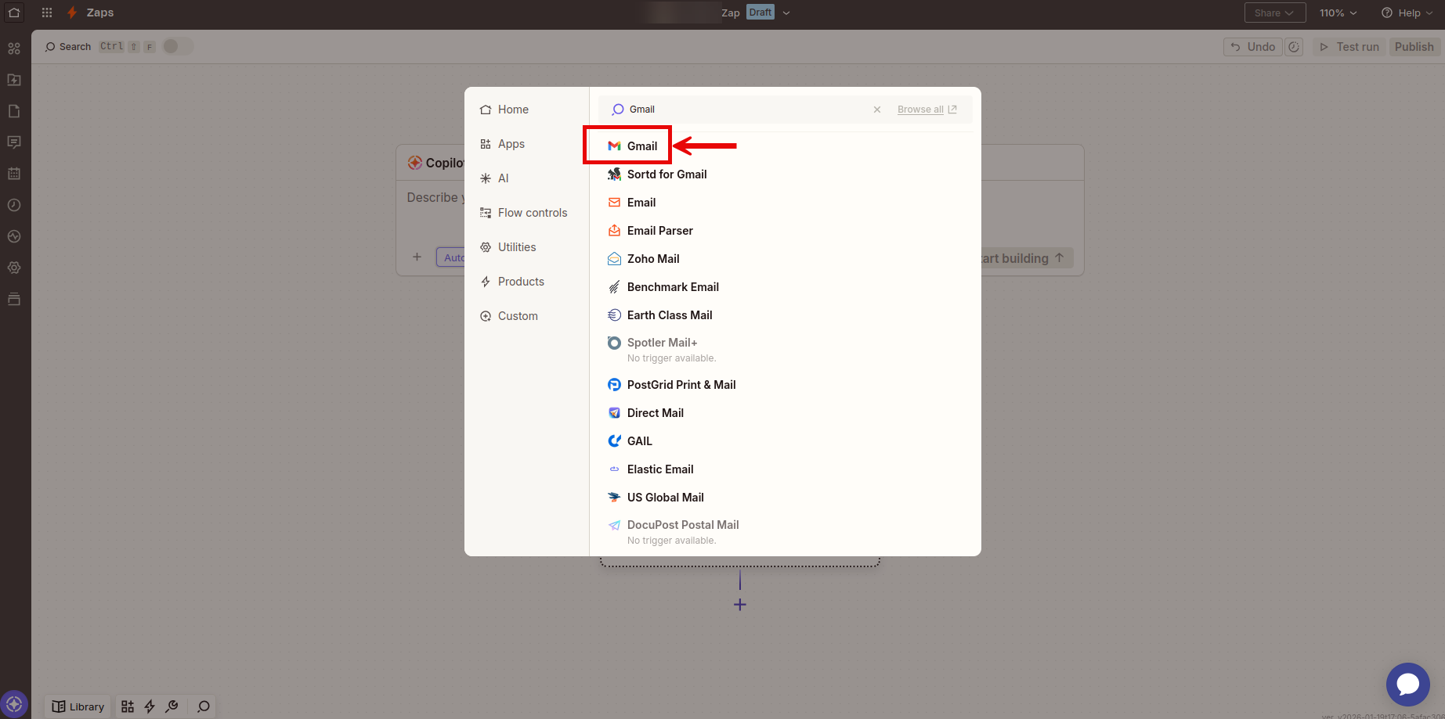
Task: Choose Benchmark Email from results
Action: click(x=786, y=287)
